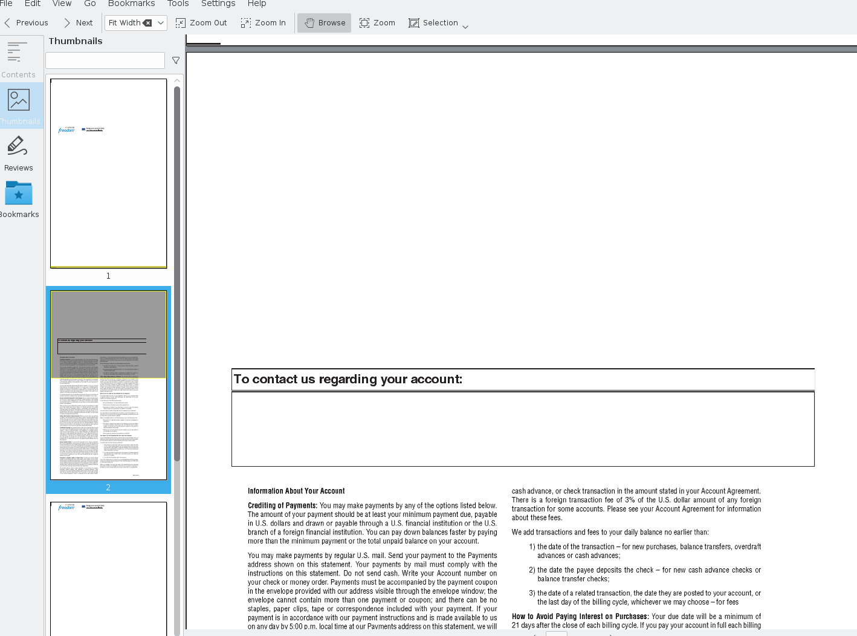Click the Zoom In toolbar button
This screenshot has width=857, height=636.
click(263, 23)
